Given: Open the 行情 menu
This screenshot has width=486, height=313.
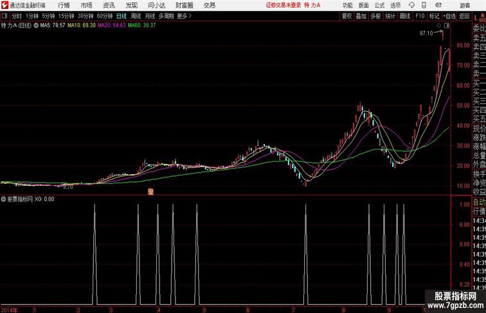Looking at the screenshot, I should tap(64, 5).
